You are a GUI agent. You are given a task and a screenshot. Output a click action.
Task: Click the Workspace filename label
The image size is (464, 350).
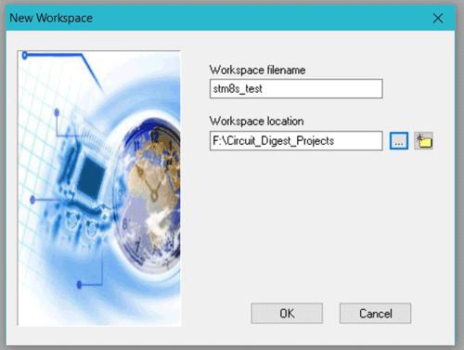[257, 70]
